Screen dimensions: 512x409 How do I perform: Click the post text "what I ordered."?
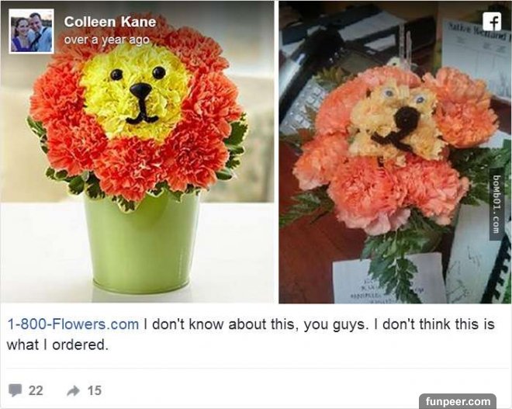point(59,345)
